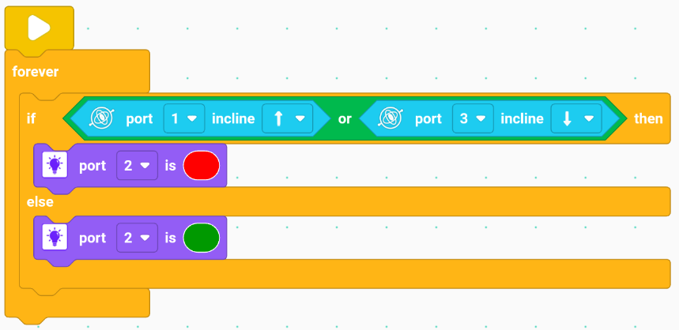Screen dimensions: 679x330
Task: Click the 'else' label of the if block
Action: click(x=40, y=201)
